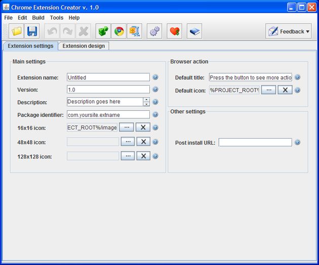Save project using the floppy disk icon
This screenshot has width=319, height=265.
[32, 31]
